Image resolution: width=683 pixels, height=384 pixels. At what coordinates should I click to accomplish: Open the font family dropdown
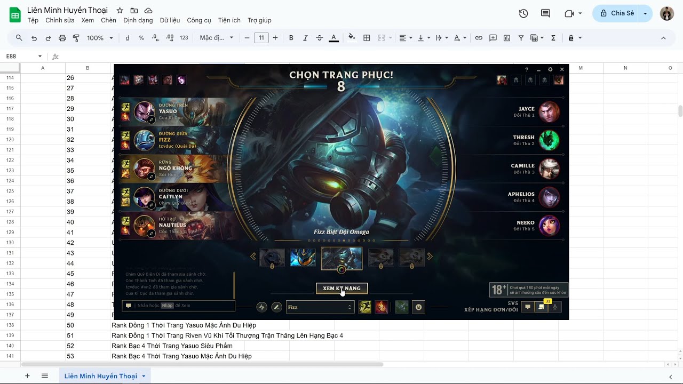(217, 38)
